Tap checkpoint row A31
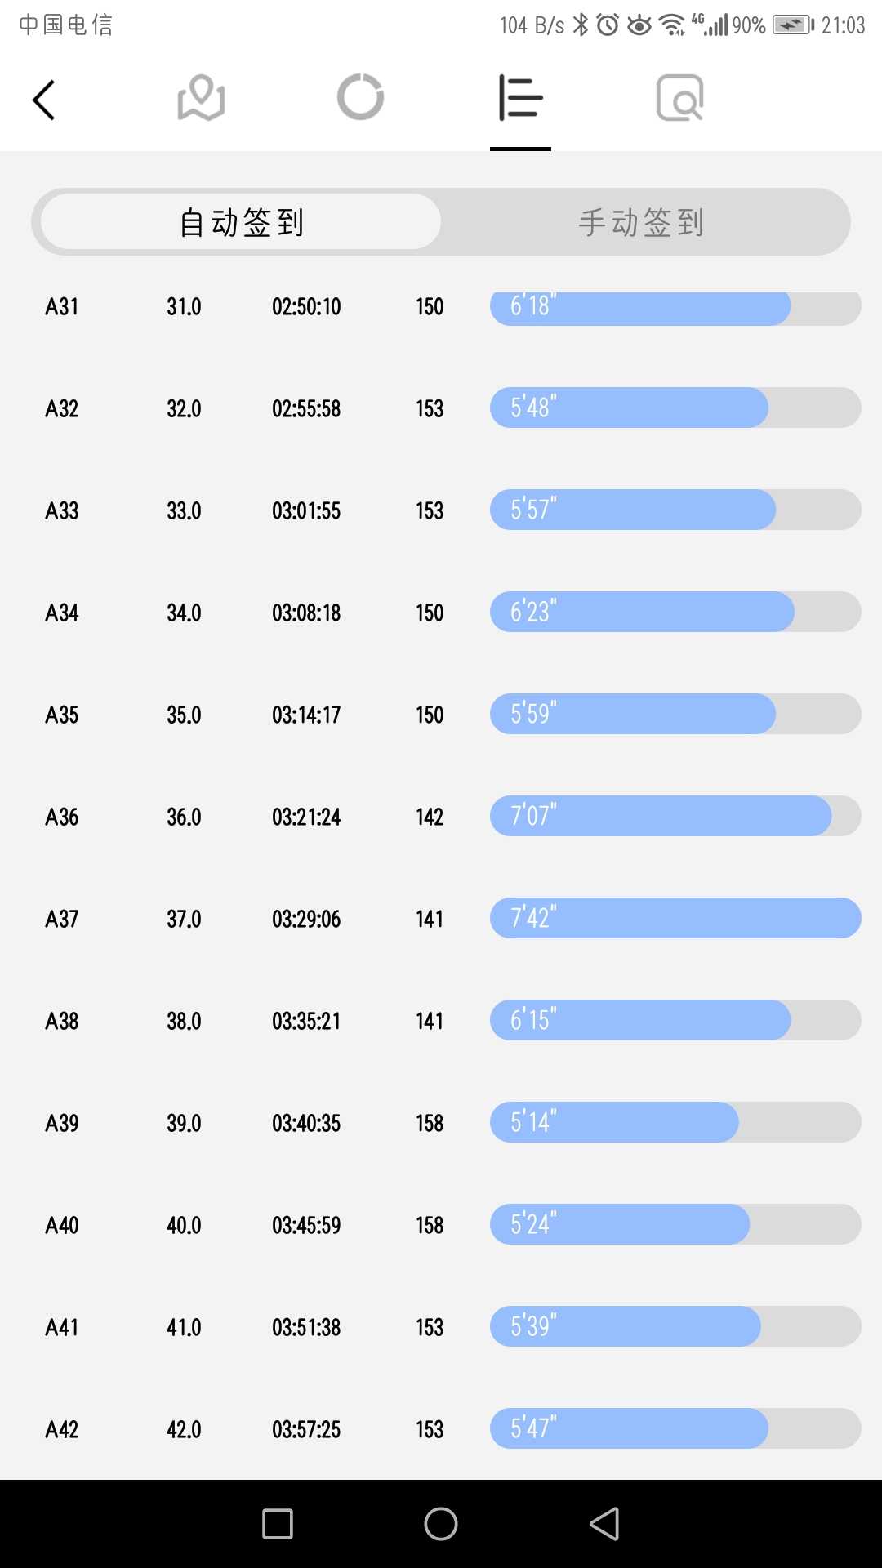The width and height of the screenshot is (882, 1568). [441, 307]
